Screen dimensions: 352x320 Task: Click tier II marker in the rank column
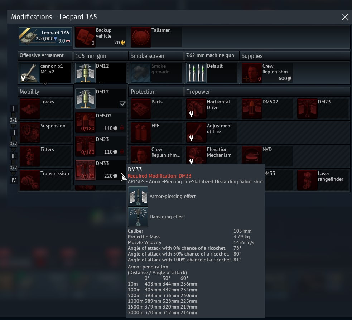(x=14, y=133)
